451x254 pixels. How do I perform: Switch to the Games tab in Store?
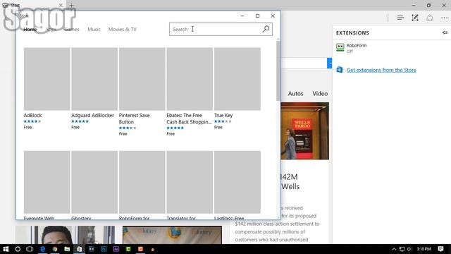coord(72,29)
